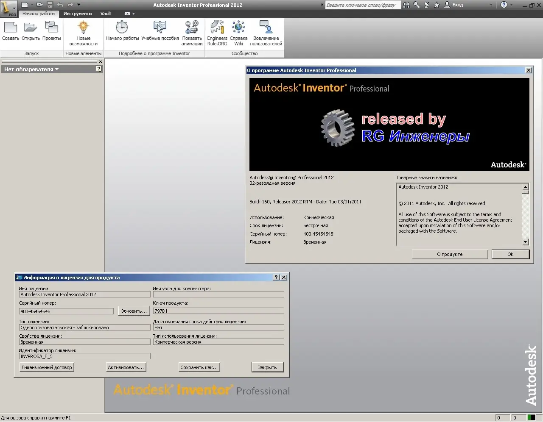The width and height of the screenshot is (543, 422).
Task: Click Обновить… button
Action: (x=134, y=311)
